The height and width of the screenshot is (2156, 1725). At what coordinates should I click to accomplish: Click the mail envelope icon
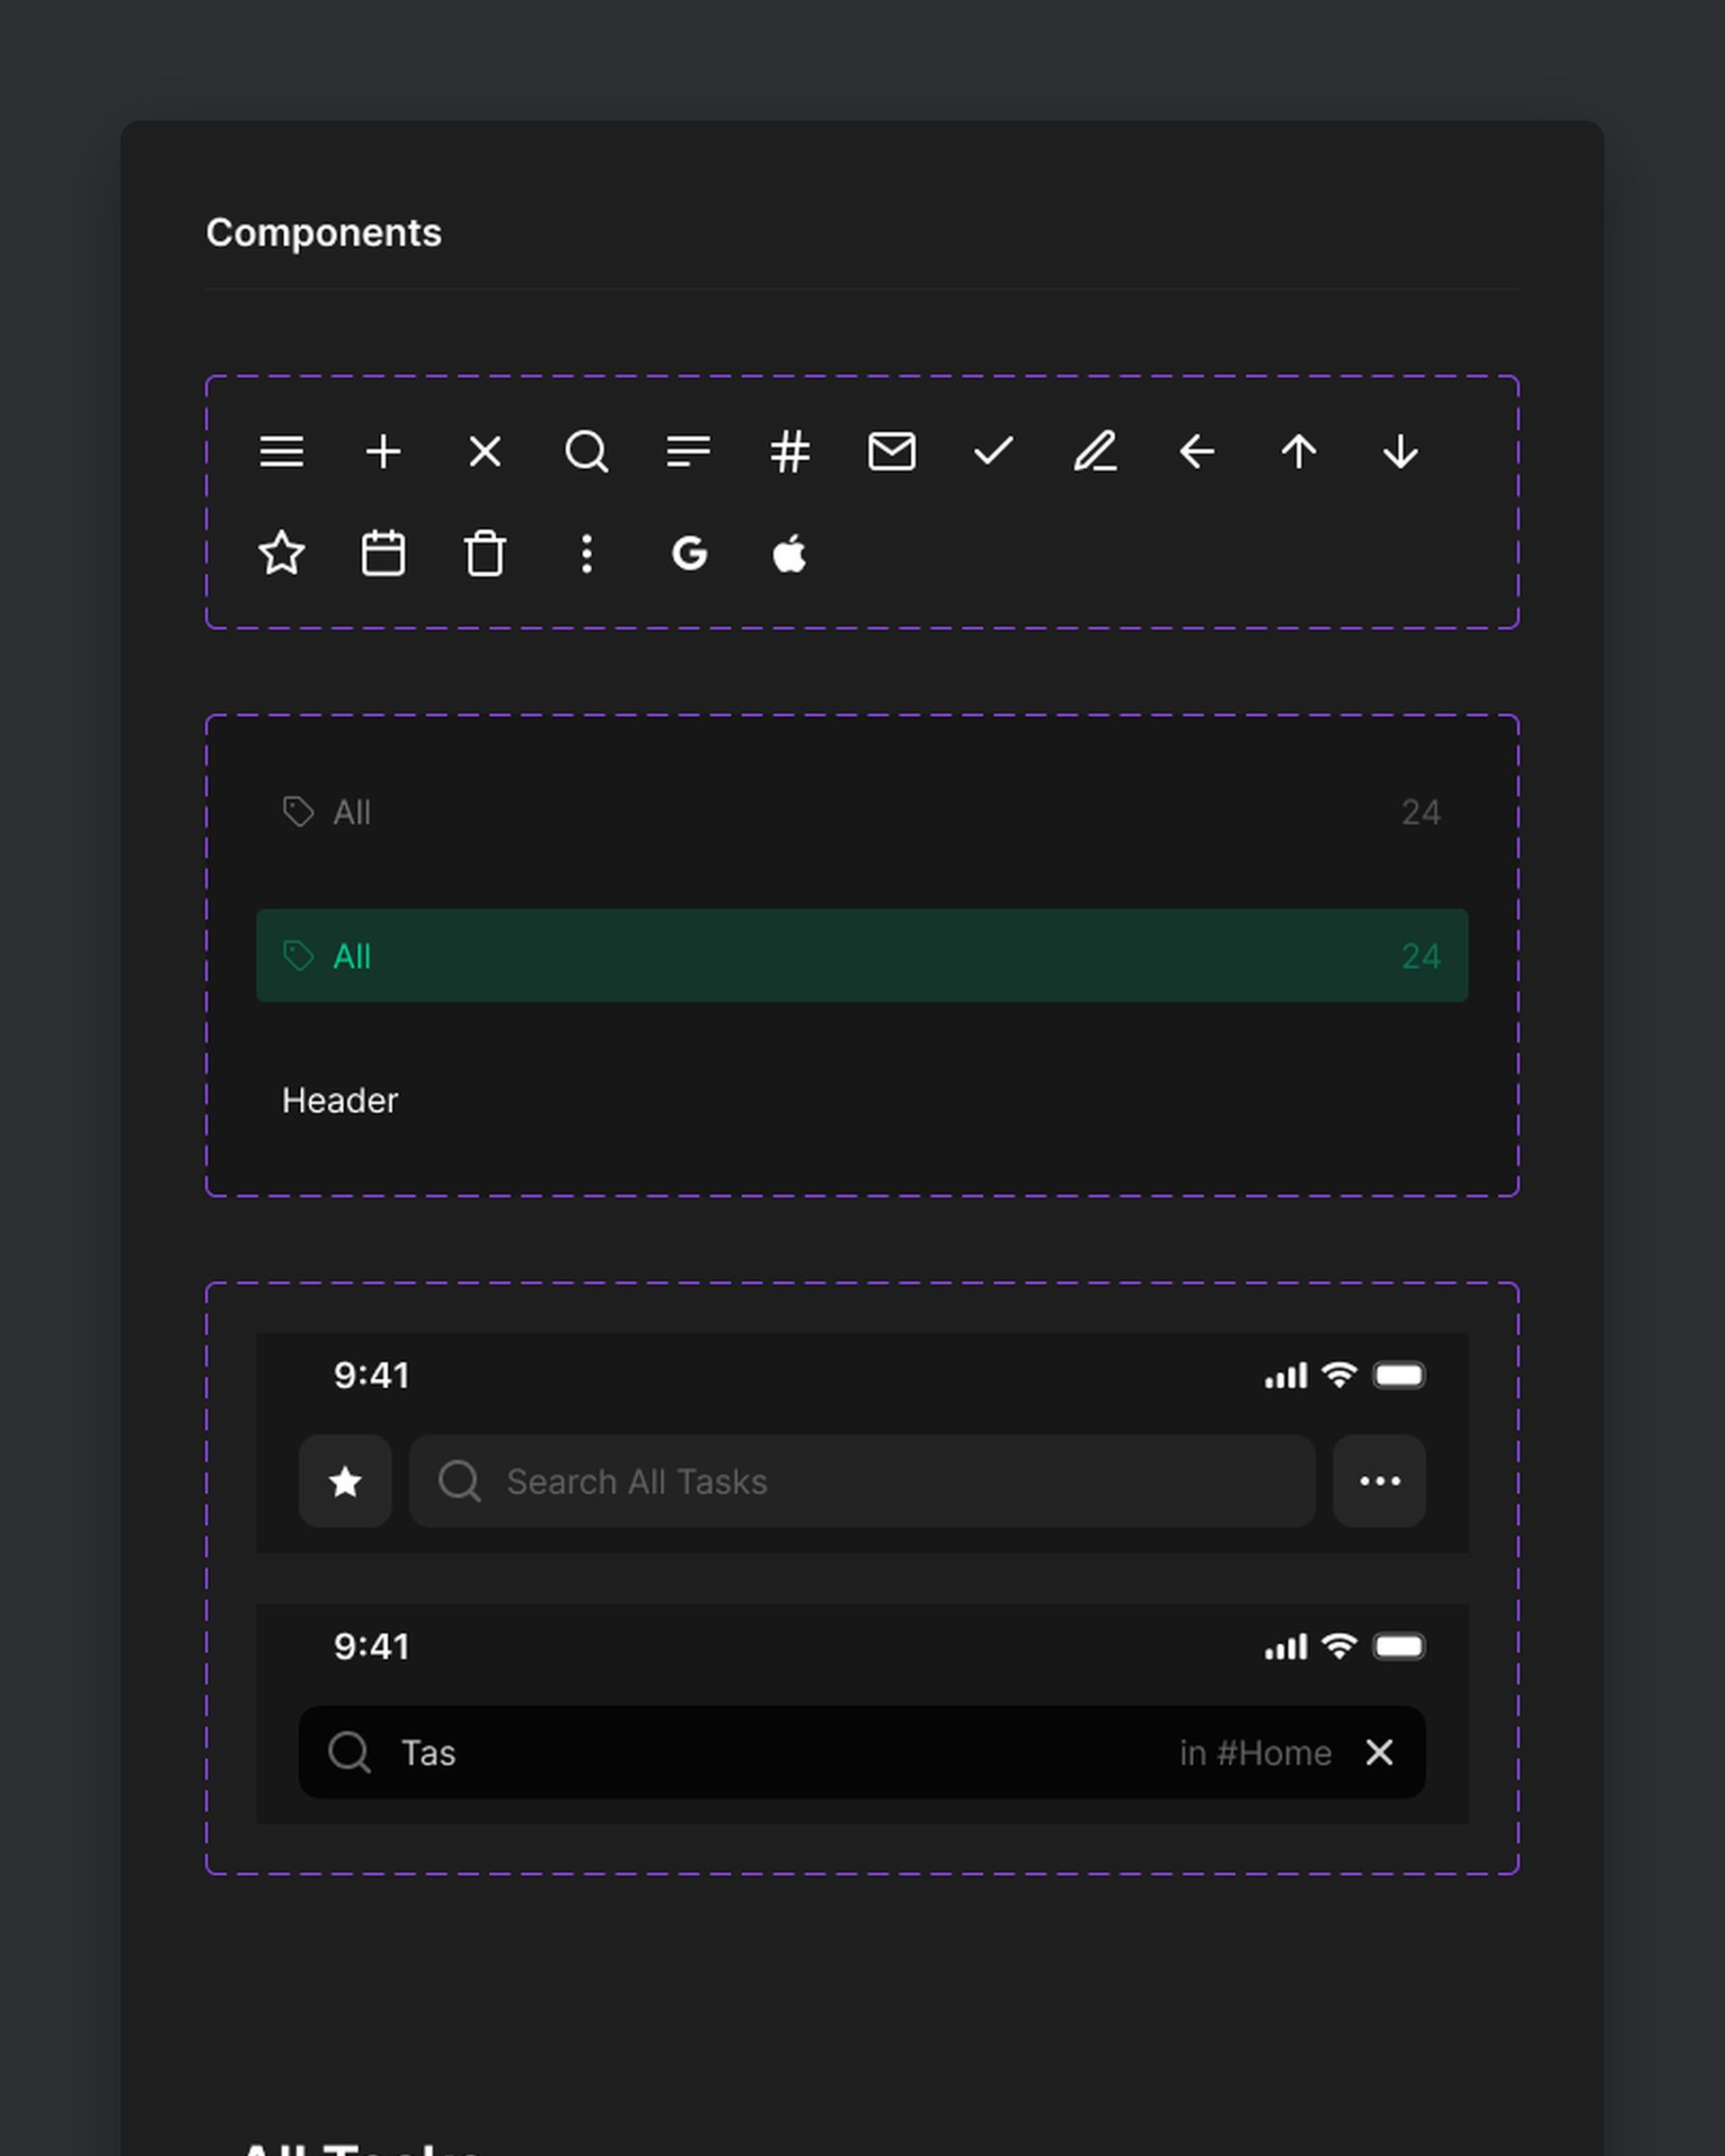click(x=891, y=452)
